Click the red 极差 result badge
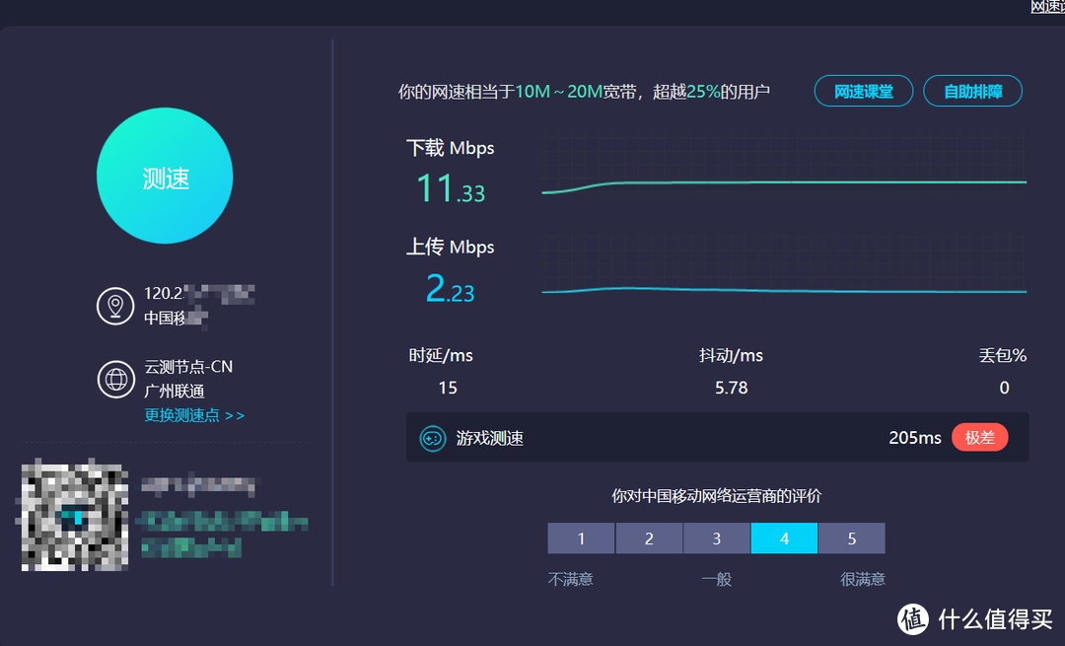The image size is (1065, 646). click(979, 437)
